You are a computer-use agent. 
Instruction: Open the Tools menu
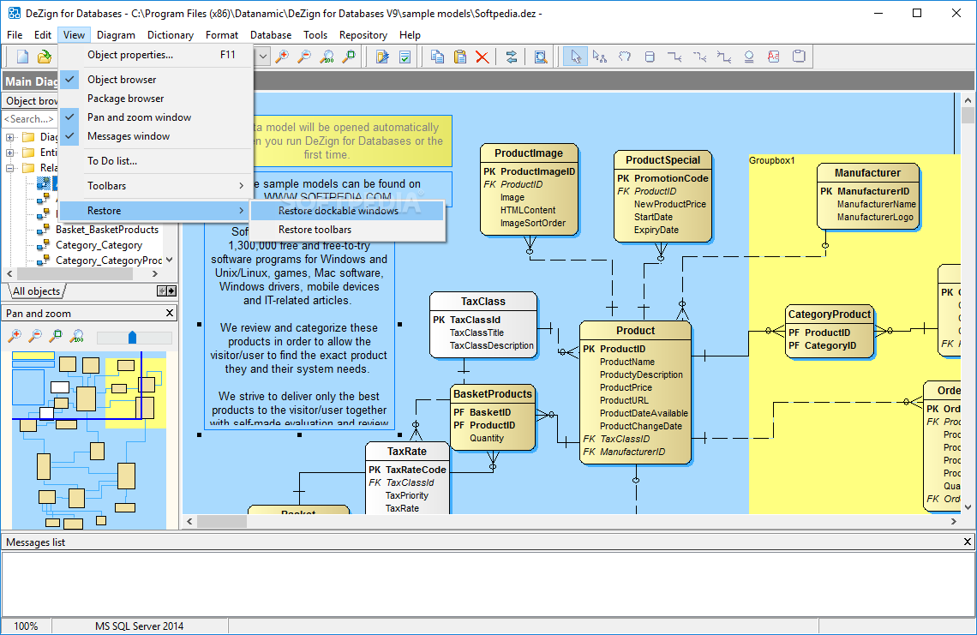[315, 35]
